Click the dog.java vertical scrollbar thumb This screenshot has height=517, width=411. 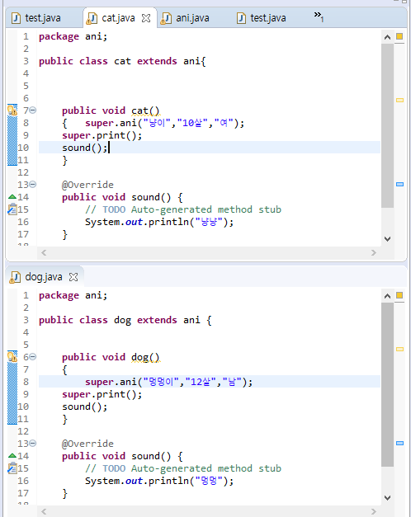coord(388,384)
